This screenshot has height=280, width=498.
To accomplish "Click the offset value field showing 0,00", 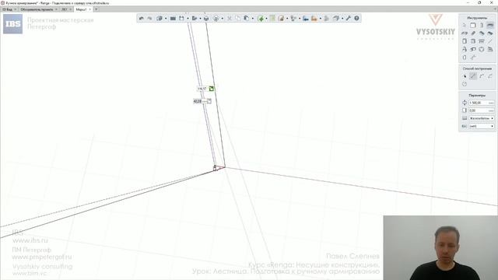I will click(482, 110).
